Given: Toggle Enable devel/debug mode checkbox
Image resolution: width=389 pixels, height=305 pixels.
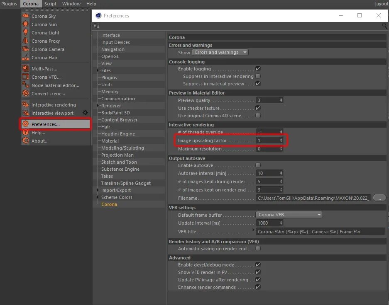Looking at the screenshot, I should click(x=258, y=265).
